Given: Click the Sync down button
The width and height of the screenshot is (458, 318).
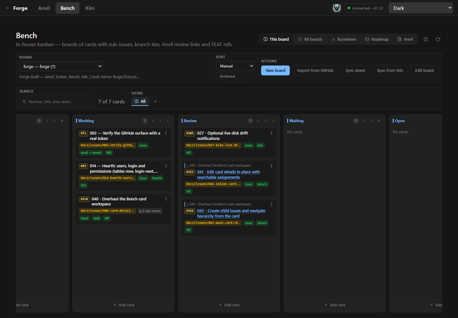Looking at the screenshot, I should pos(355,71).
